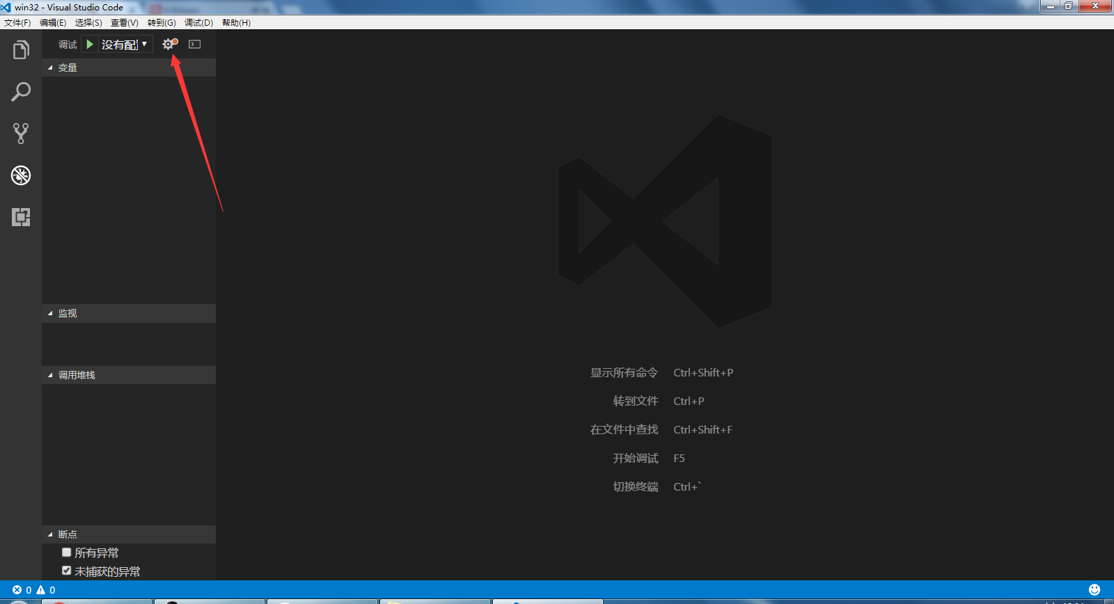Maximize the Visual Studio Code window

coord(1069,6)
